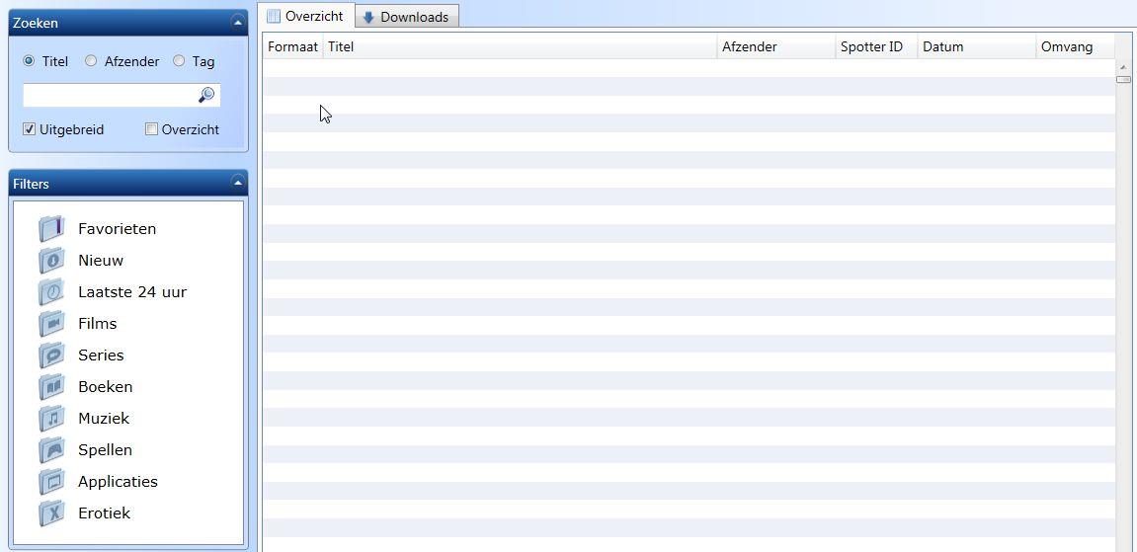Select the Afzender search radio button
The width and height of the screenshot is (1137, 552).
coord(91,61)
